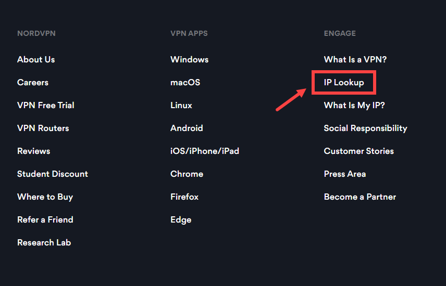Open What Is My IP? link
Screen dimensions: 446x286
click(354, 106)
